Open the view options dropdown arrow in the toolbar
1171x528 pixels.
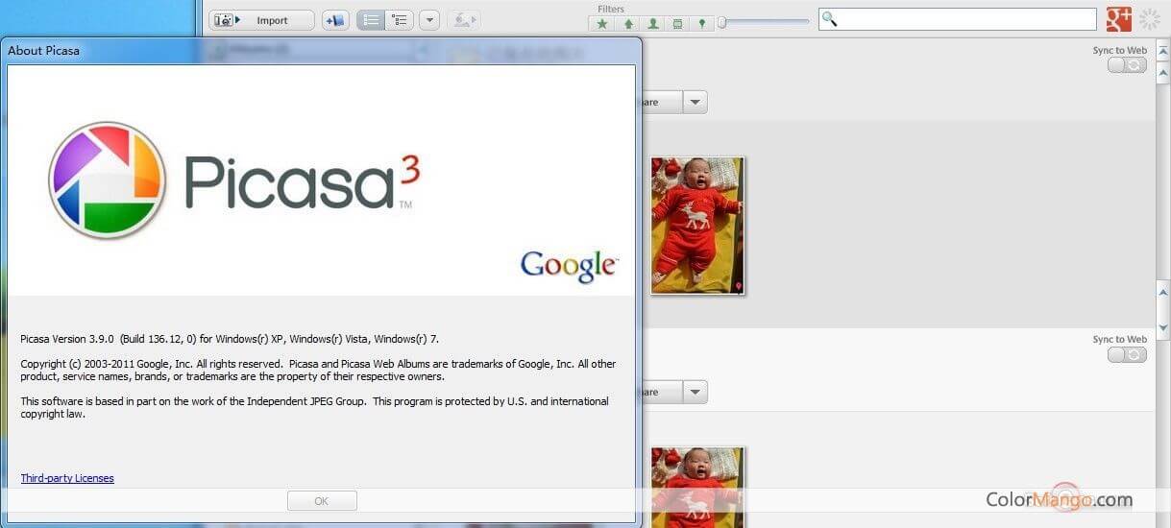[429, 20]
